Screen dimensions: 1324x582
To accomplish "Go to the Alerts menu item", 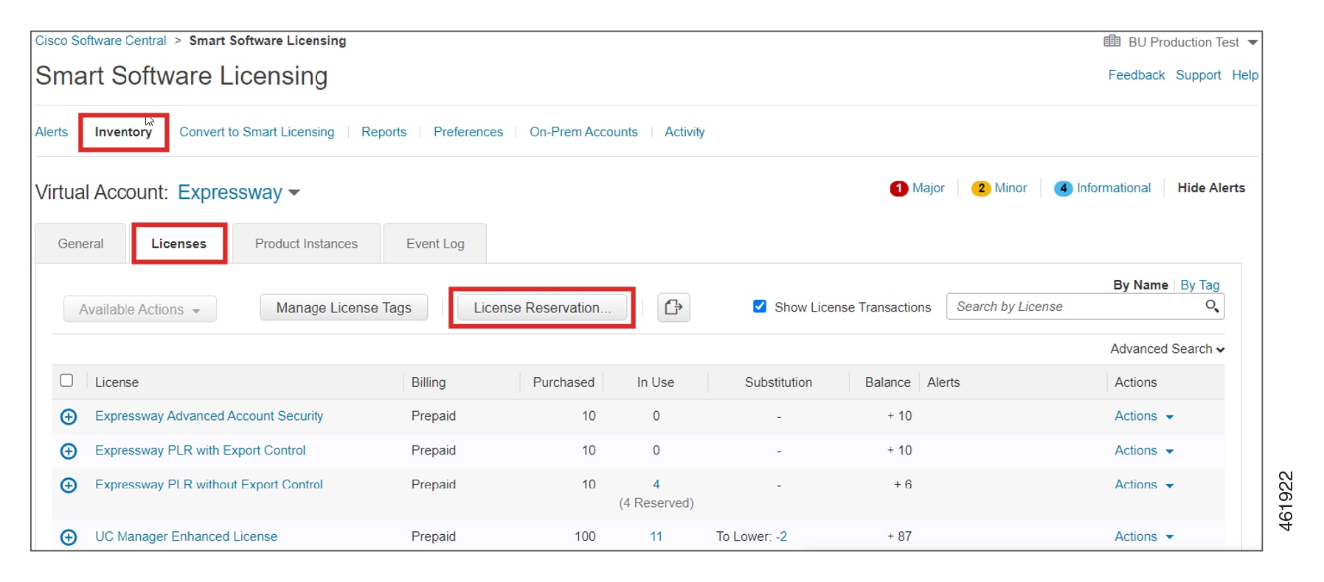I will tap(52, 132).
